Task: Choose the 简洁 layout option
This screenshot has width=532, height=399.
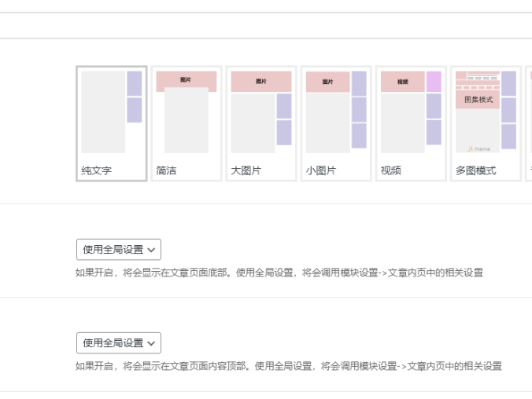Action: pyautogui.click(x=187, y=123)
